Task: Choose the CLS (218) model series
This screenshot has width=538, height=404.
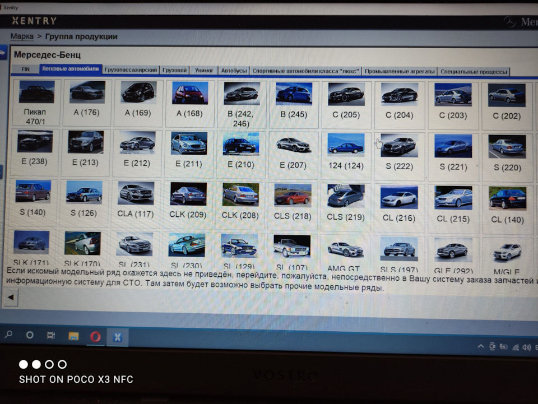Action: 293,206
